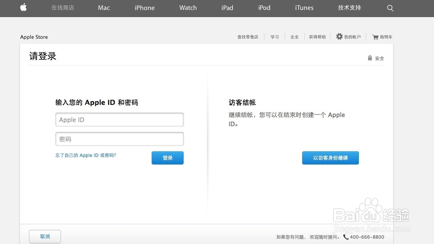This screenshot has height=244, width=434.
Task: Click the shopping cart icon
Action: pyautogui.click(x=375, y=37)
